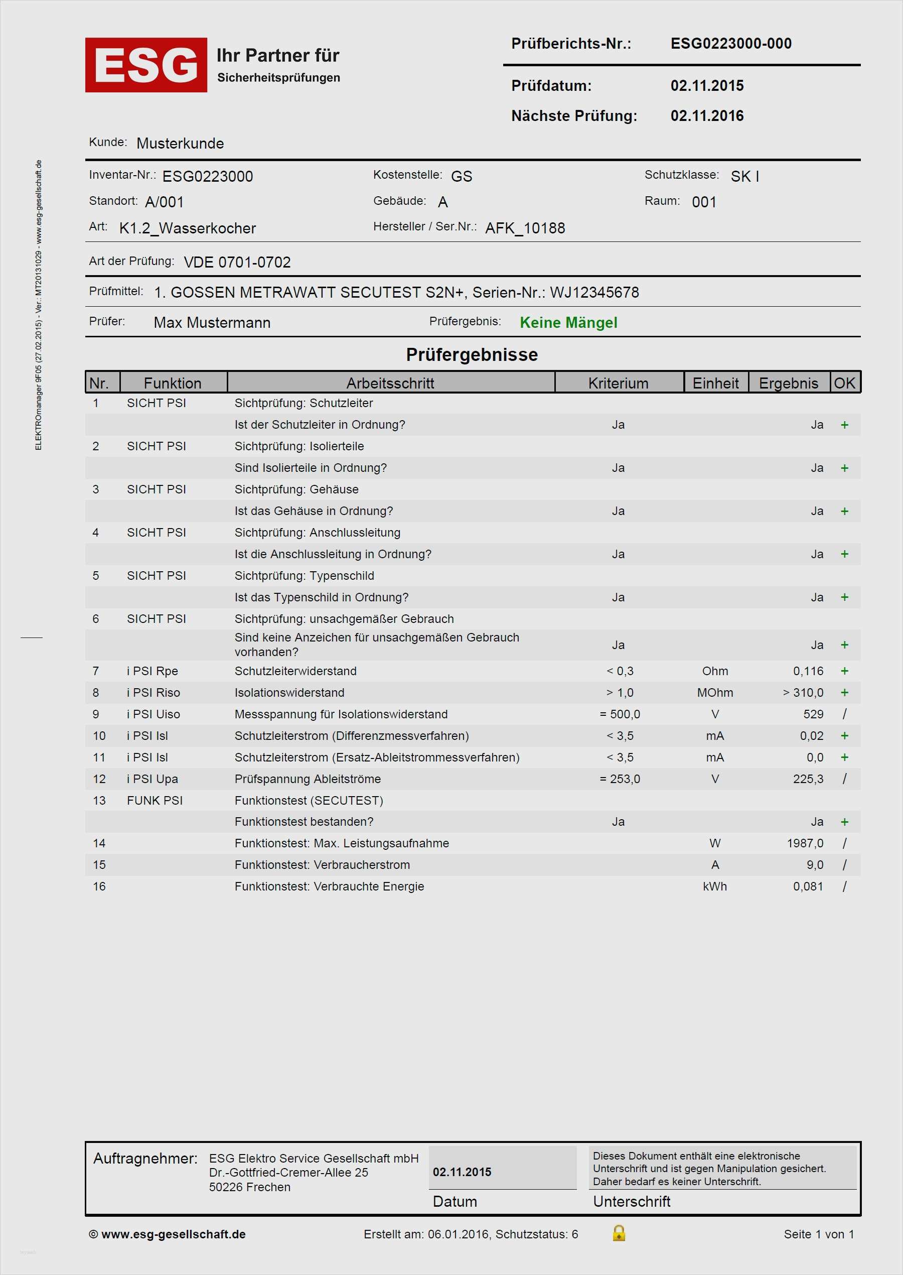
Task: Select the Arbeitsschritt column header
Action: (390, 382)
